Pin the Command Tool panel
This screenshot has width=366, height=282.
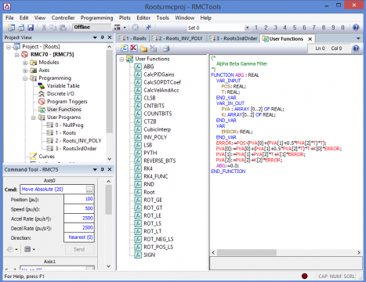pos(103,169)
